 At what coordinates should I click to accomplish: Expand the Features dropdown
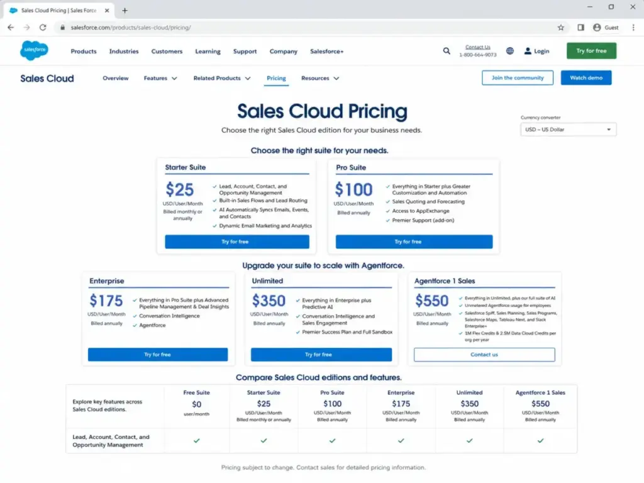160,78
